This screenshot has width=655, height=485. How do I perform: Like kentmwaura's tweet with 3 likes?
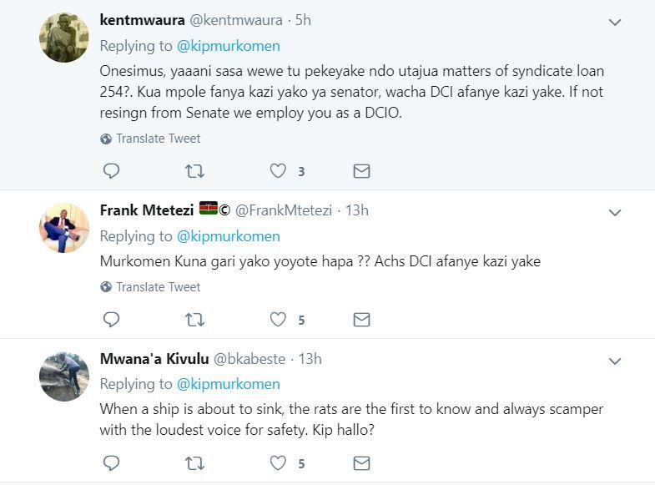279,171
